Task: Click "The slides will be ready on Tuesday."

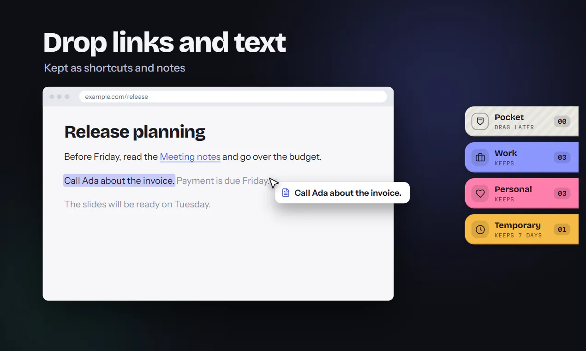Action: [x=138, y=204]
